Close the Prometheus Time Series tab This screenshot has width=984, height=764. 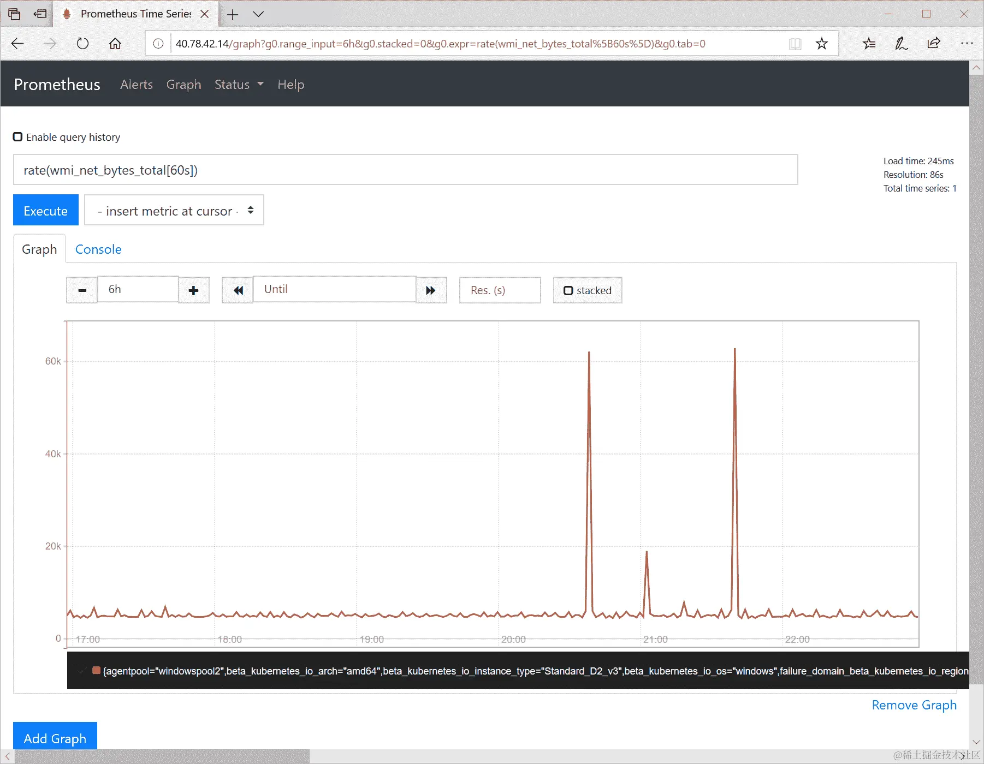click(205, 14)
